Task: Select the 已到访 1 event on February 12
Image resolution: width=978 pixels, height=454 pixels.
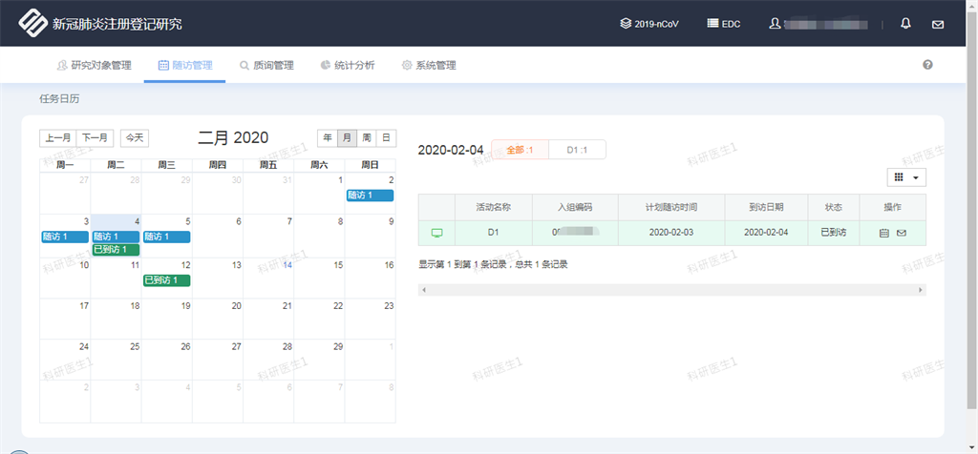Action: [166, 280]
